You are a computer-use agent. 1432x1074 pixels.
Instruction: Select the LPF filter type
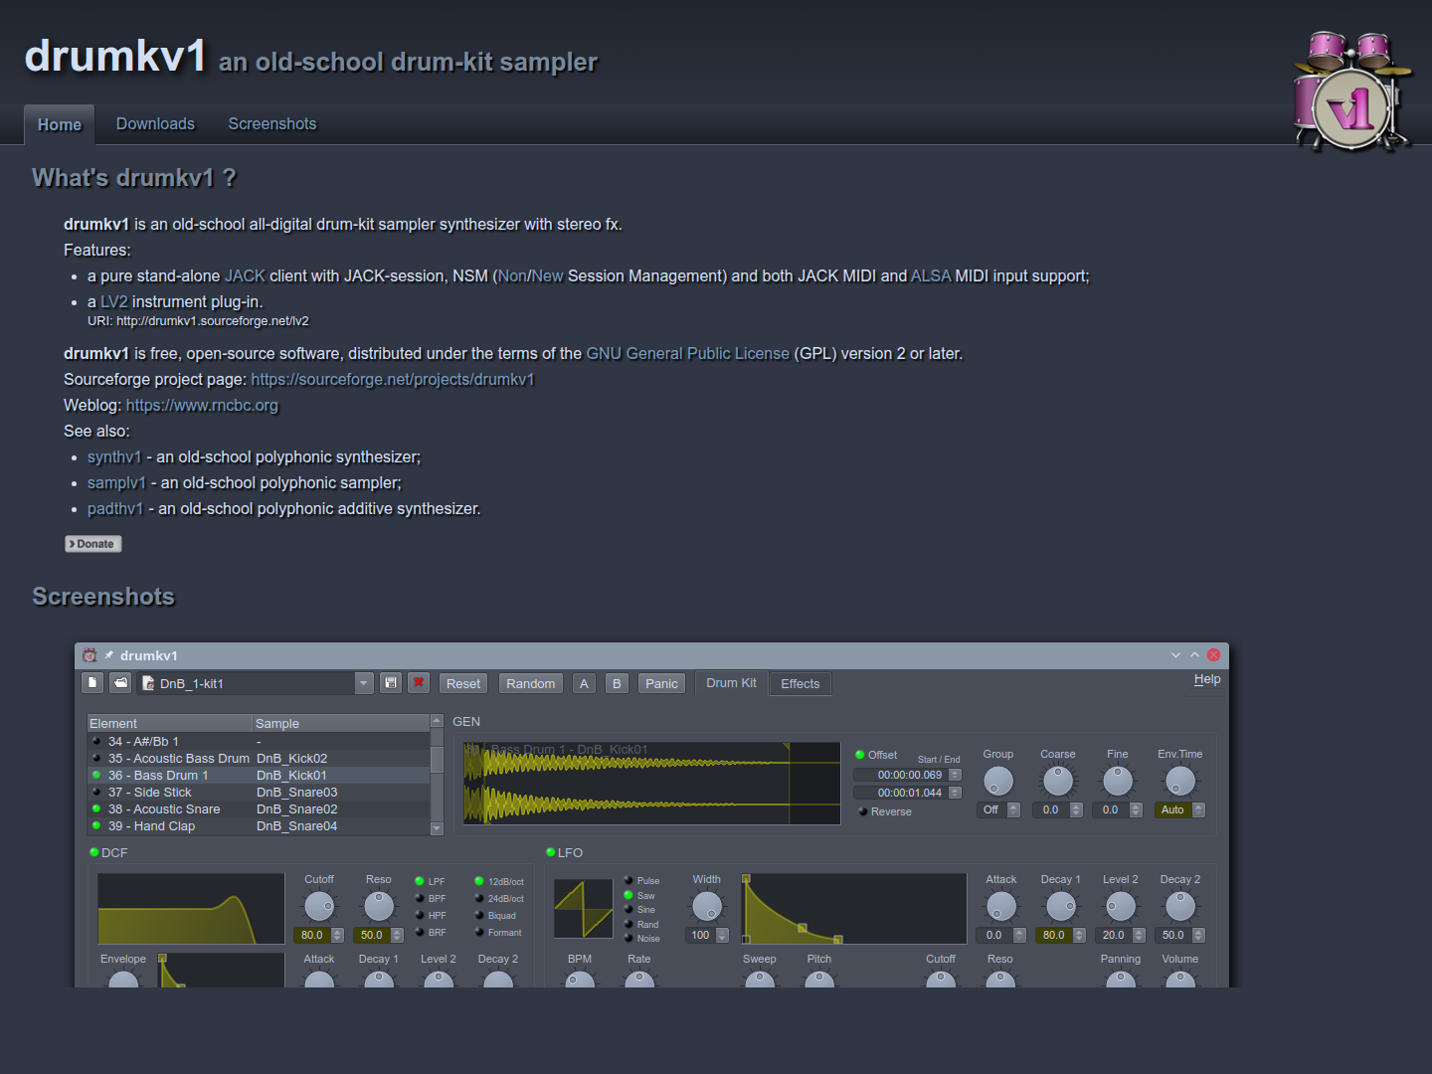pos(431,881)
